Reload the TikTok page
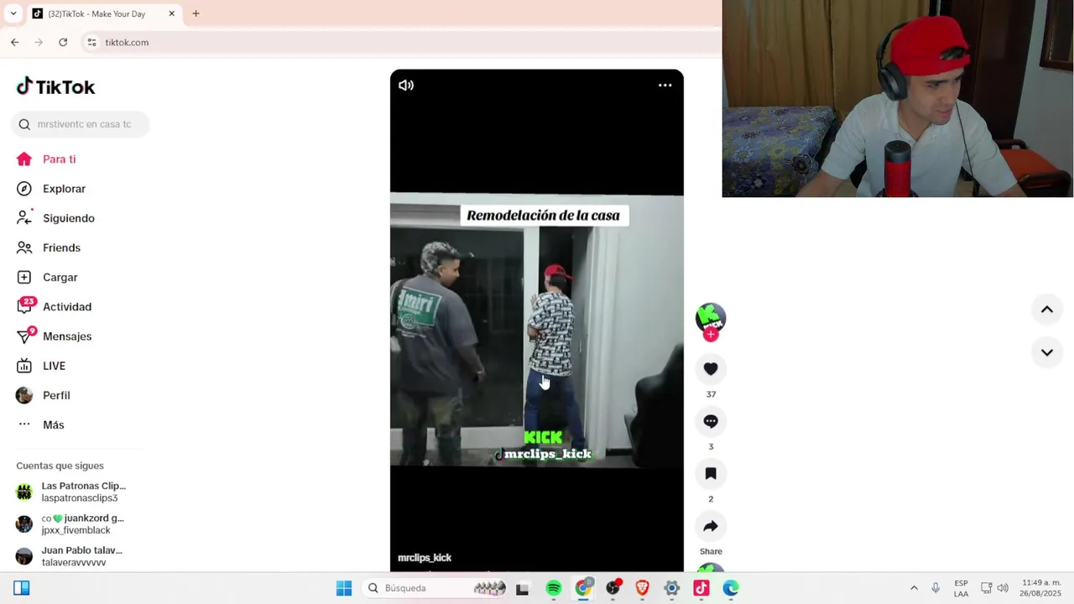 click(63, 42)
